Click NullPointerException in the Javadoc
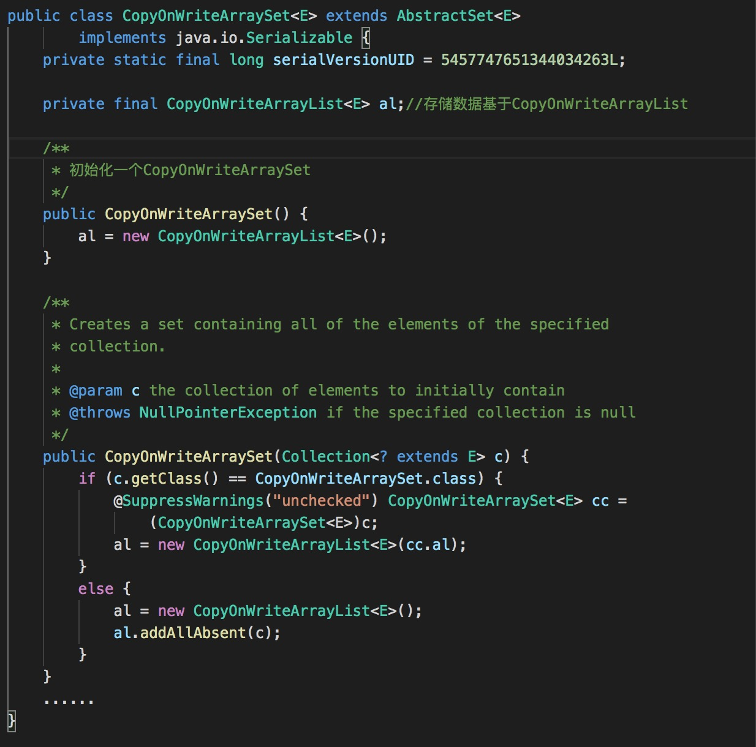This screenshot has height=747, width=756. (228, 413)
